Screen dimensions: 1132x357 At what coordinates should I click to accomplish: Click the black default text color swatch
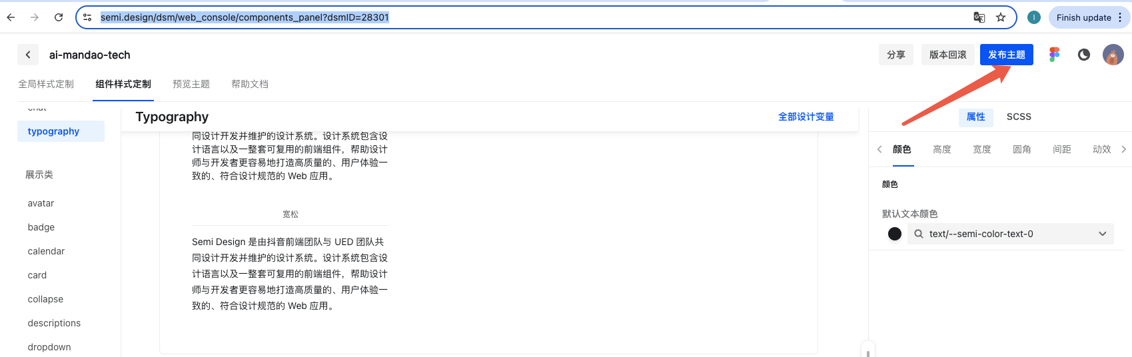click(895, 234)
